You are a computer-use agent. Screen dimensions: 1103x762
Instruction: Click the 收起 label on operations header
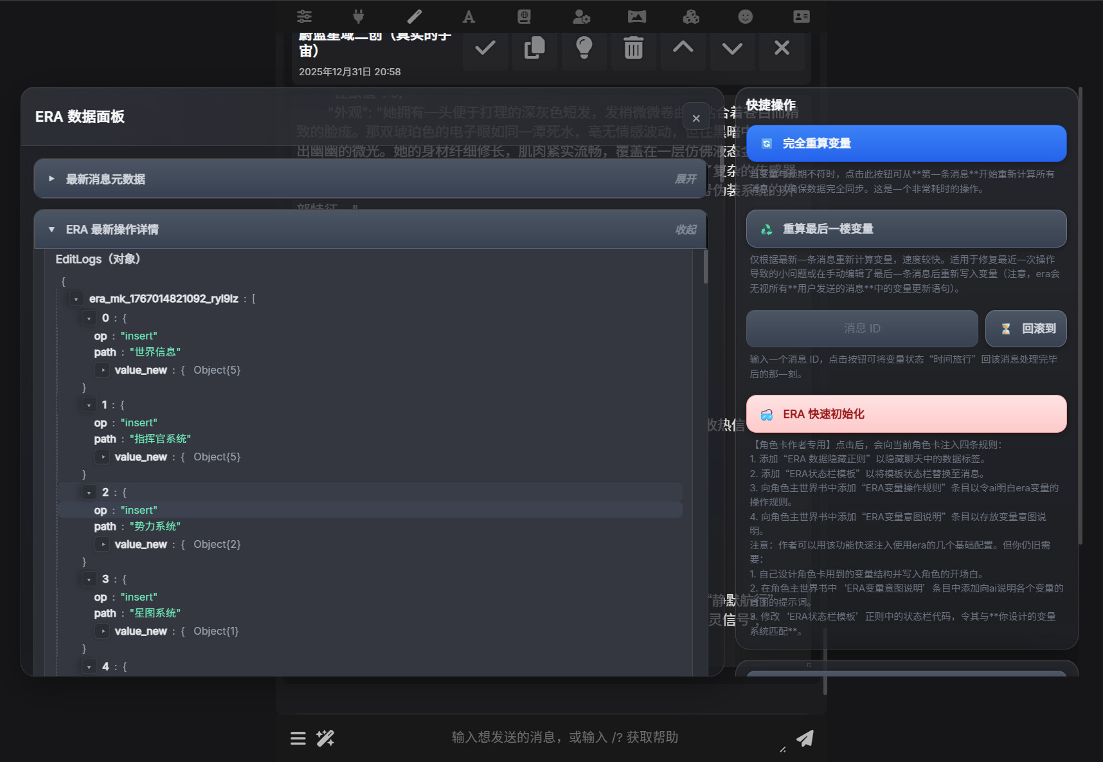pos(685,230)
